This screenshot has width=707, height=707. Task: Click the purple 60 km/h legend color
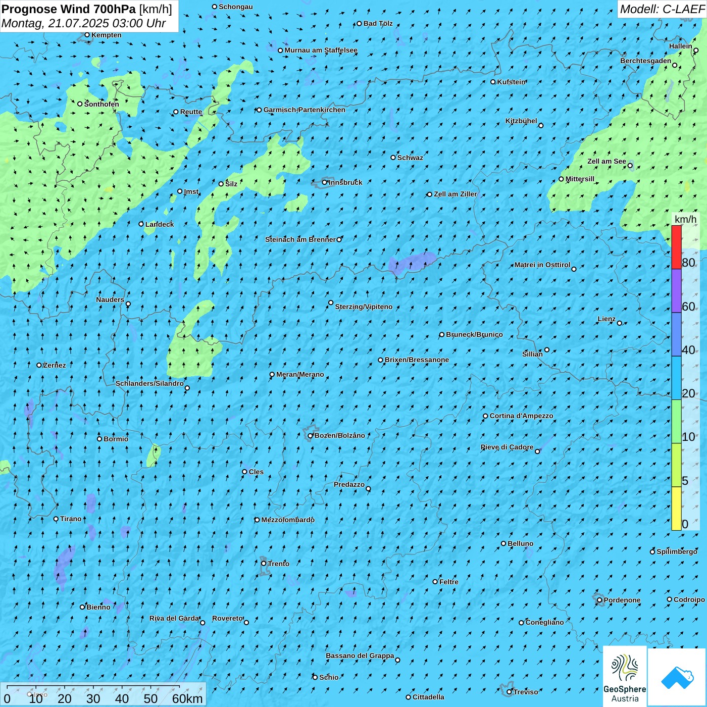tap(676, 291)
